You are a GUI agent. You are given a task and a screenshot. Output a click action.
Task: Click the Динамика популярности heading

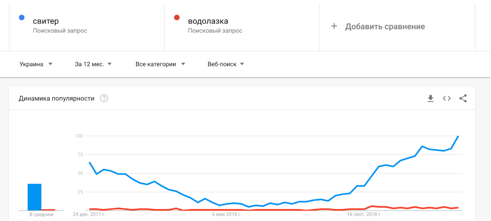[56, 99]
